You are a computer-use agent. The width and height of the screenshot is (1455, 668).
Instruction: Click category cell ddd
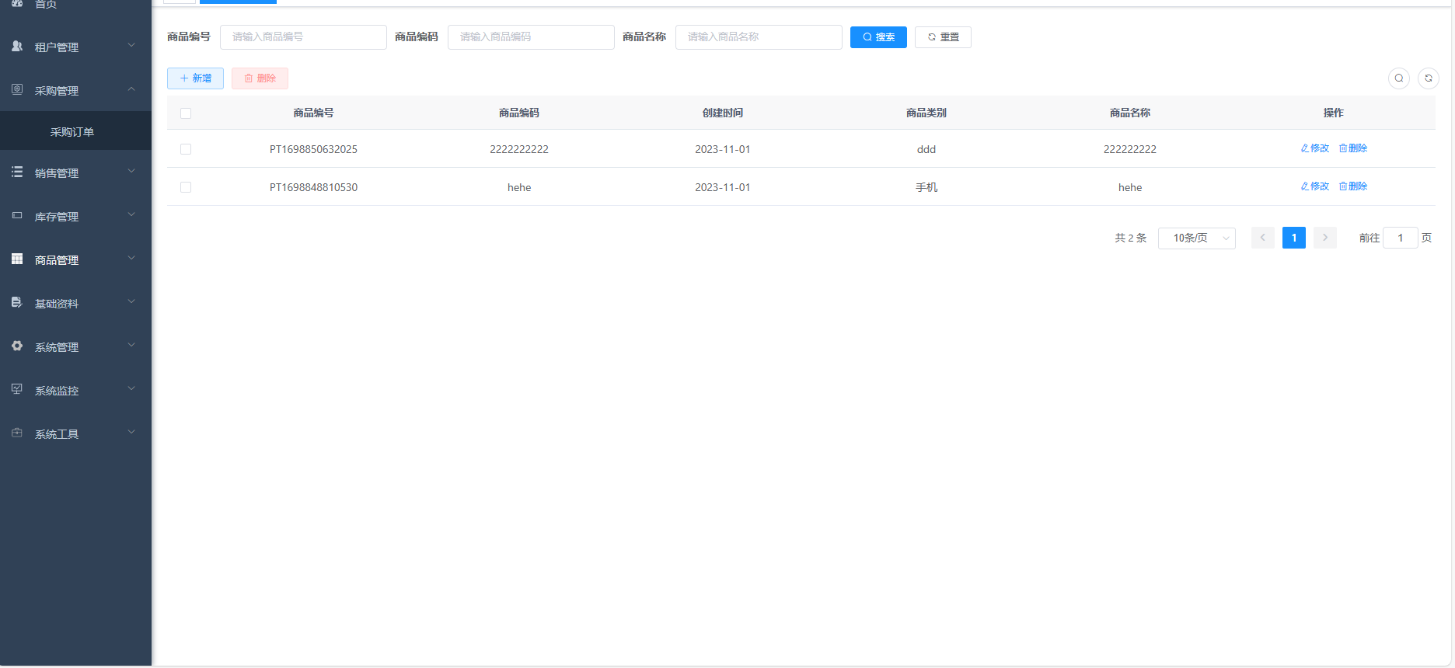[x=926, y=149]
